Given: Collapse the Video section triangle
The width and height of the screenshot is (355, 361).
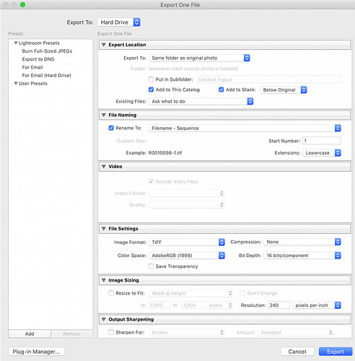Looking at the screenshot, I should coord(104,167).
